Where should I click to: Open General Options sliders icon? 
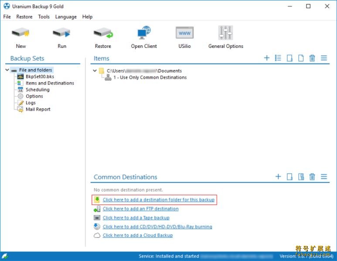(x=225, y=33)
